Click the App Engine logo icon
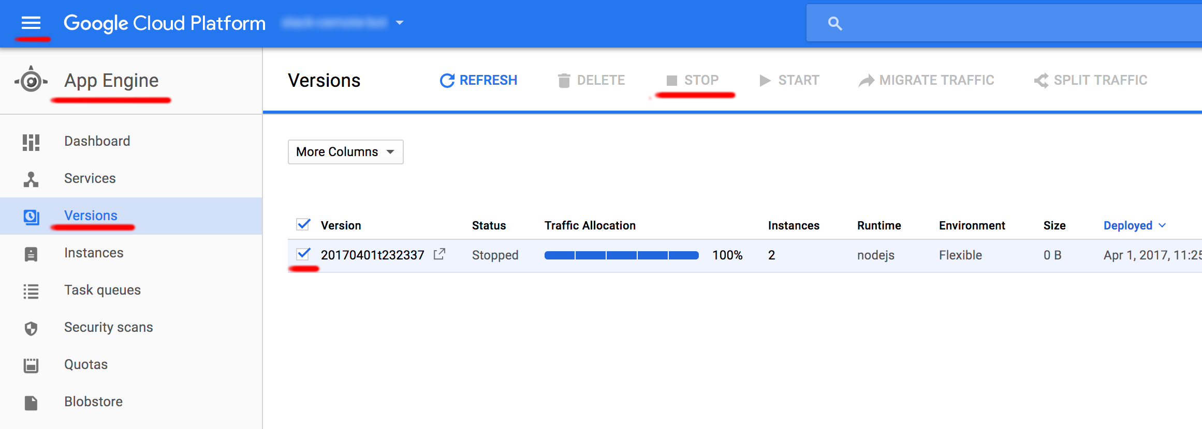Viewport: 1202px width, 429px height. pos(31,80)
